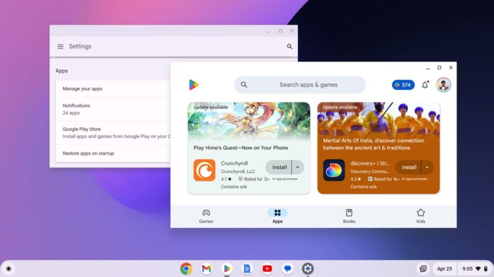Close the Settings window
The width and height of the screenshot is (494, 277).
tap(292, 31)
